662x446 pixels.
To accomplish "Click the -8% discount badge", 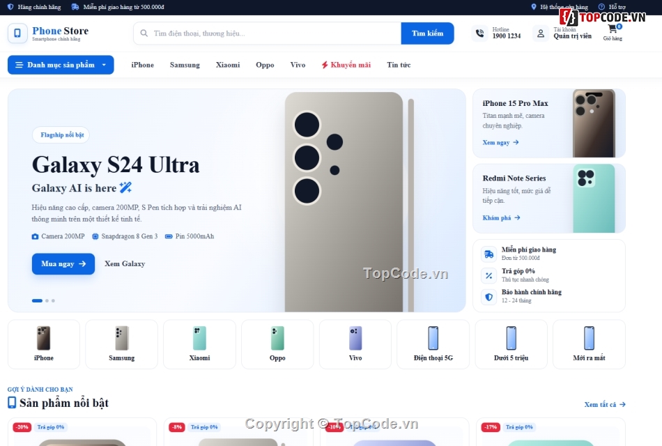I will coord(177,427).
